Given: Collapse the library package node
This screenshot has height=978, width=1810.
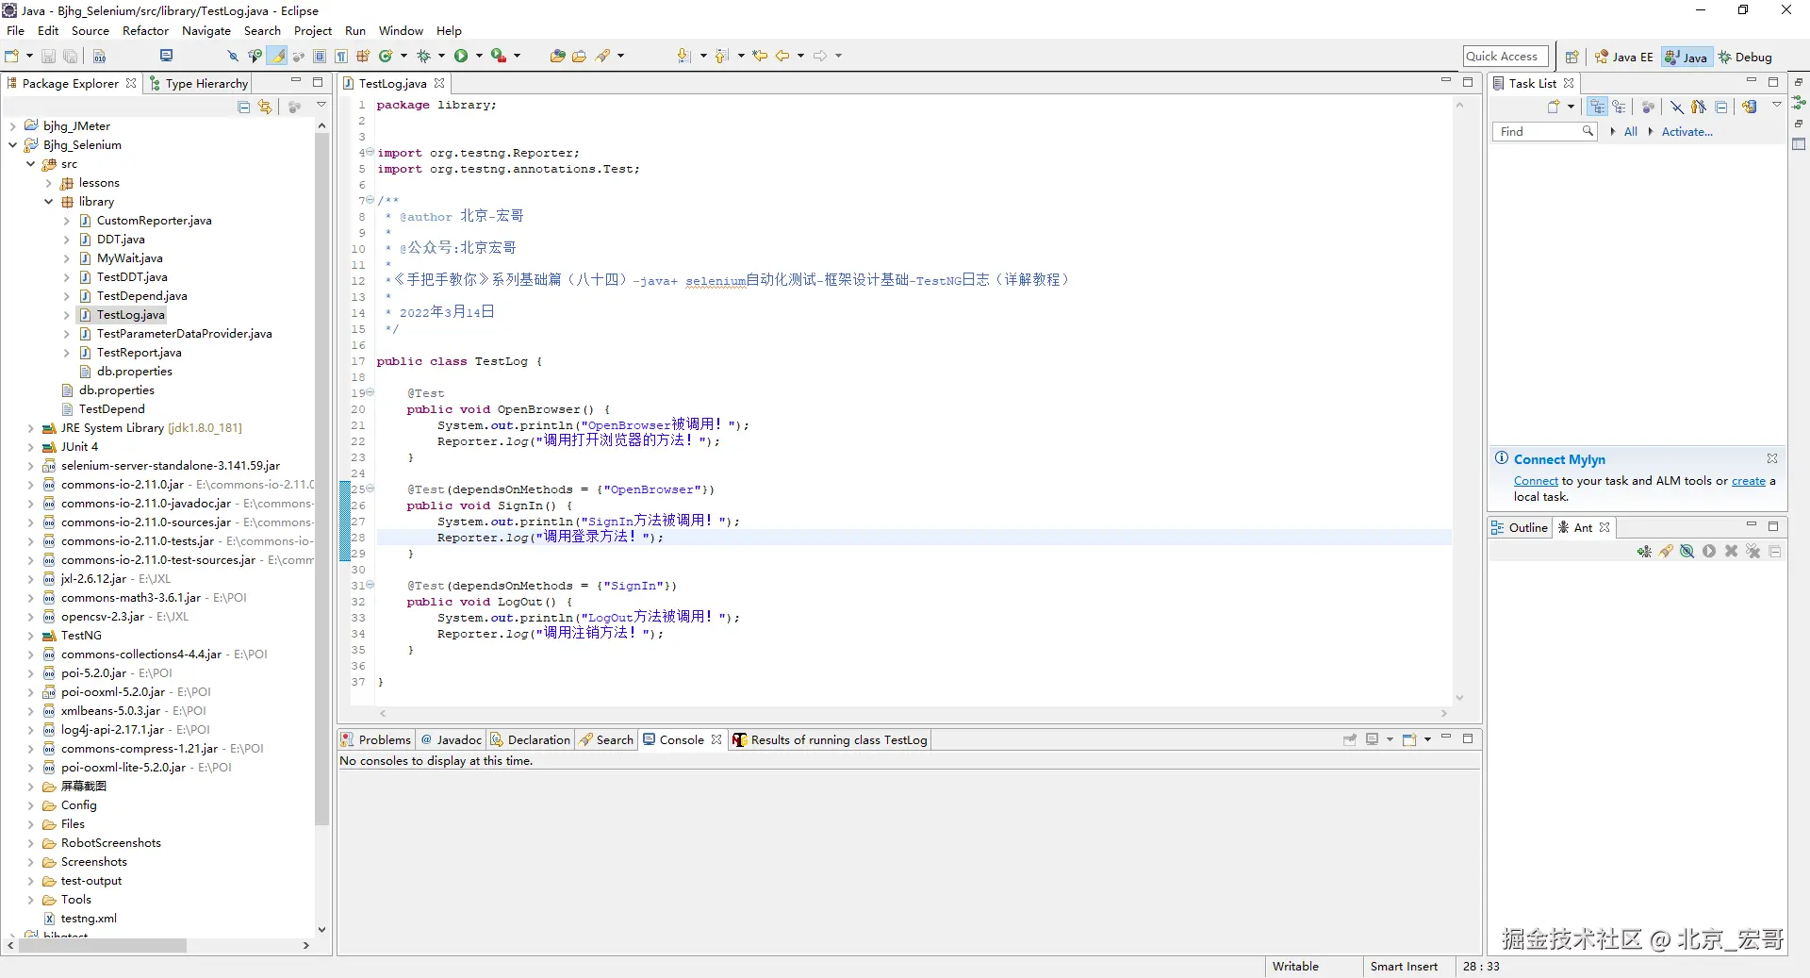Looking at the screenshot, I should coord(49,202).
